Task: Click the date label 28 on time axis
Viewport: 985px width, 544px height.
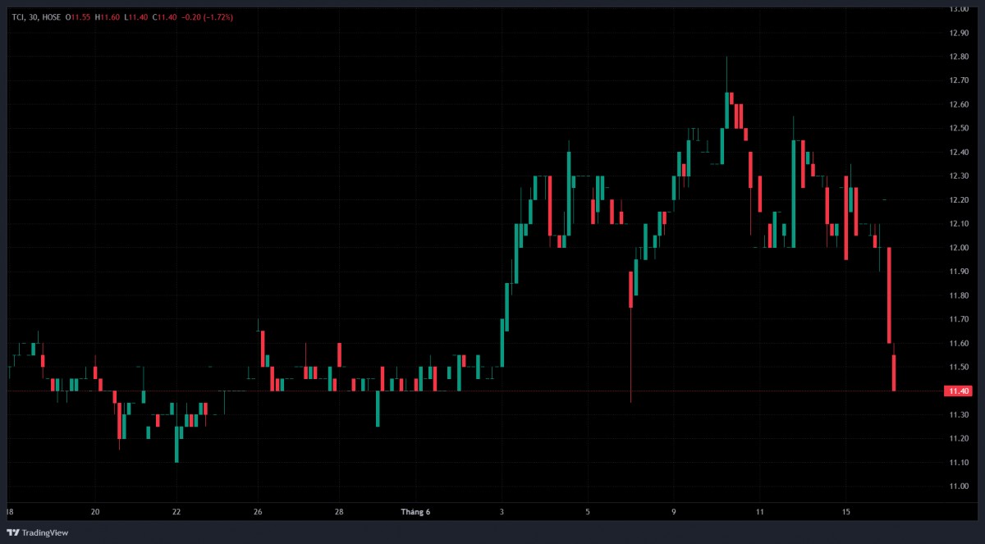Action: [339, 512]
